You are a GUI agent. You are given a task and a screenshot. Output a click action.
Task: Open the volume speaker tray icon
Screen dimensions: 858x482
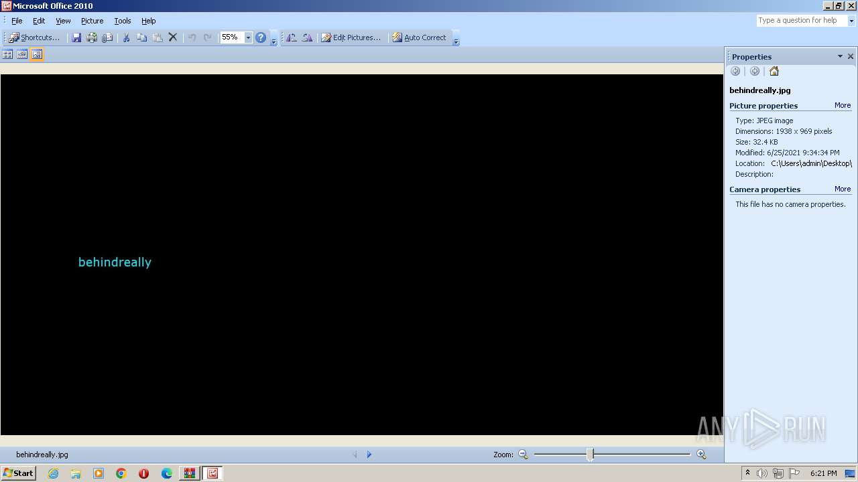[762, 473]
